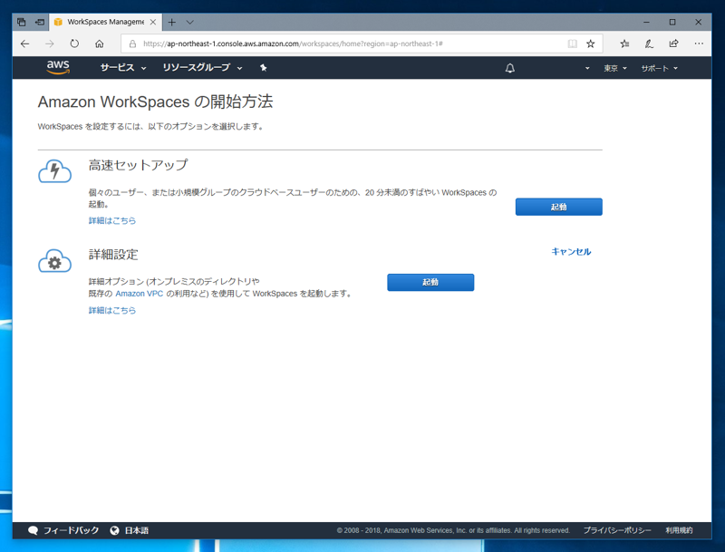Close the WorkSpaces Management tab
The width and height of the screenshot is (725, 552).
tap(152, 22)
